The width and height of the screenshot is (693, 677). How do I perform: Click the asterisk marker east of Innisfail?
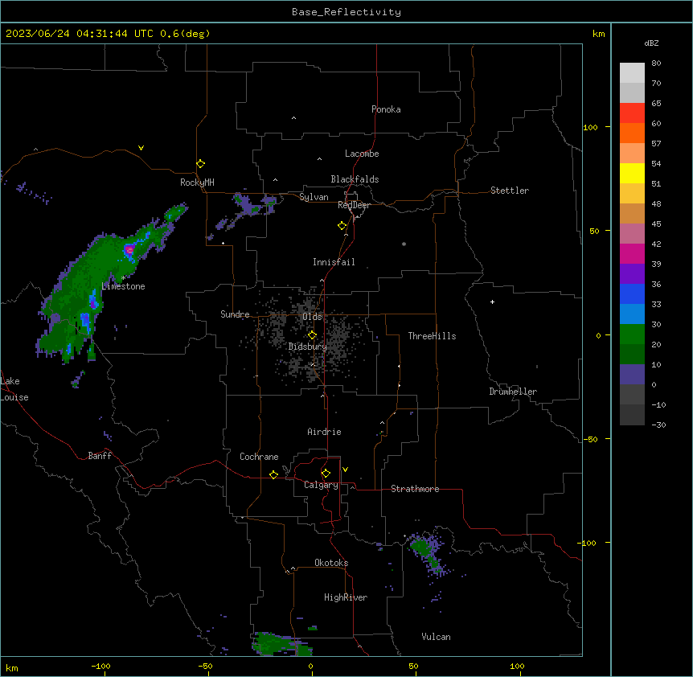404,244
